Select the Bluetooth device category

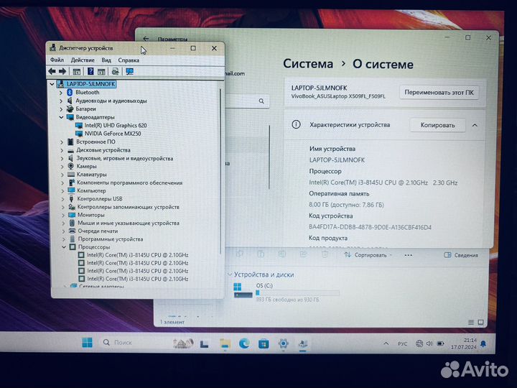pos(87,93)
